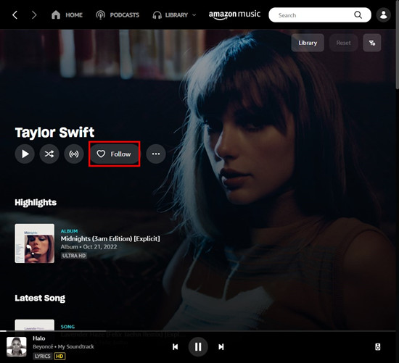Image resolution: width=399 pixels, height=363 pixels.
Task: Click the HD quality badge
Action: click(59, 356)
